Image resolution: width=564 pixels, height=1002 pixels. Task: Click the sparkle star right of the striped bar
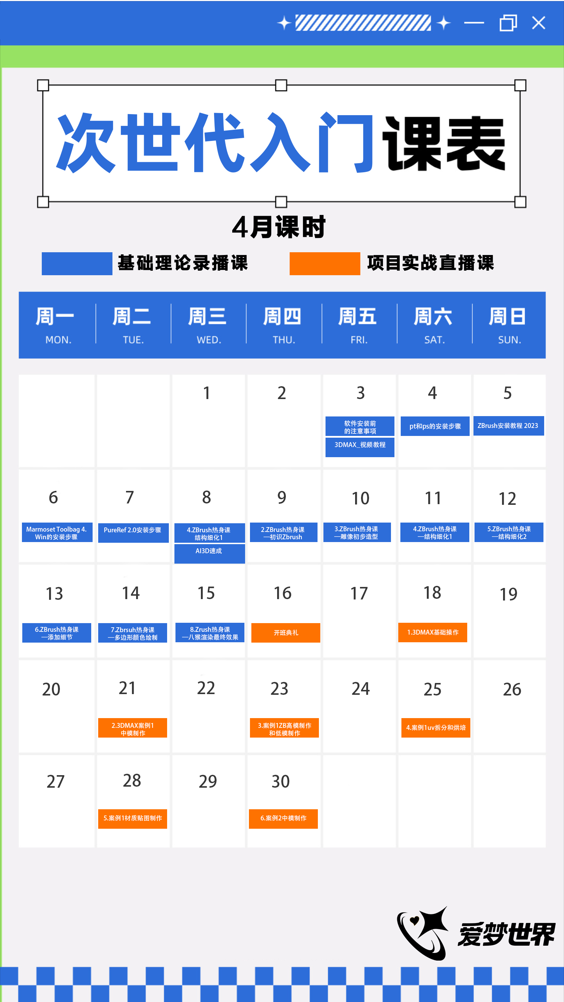(443, 23)
